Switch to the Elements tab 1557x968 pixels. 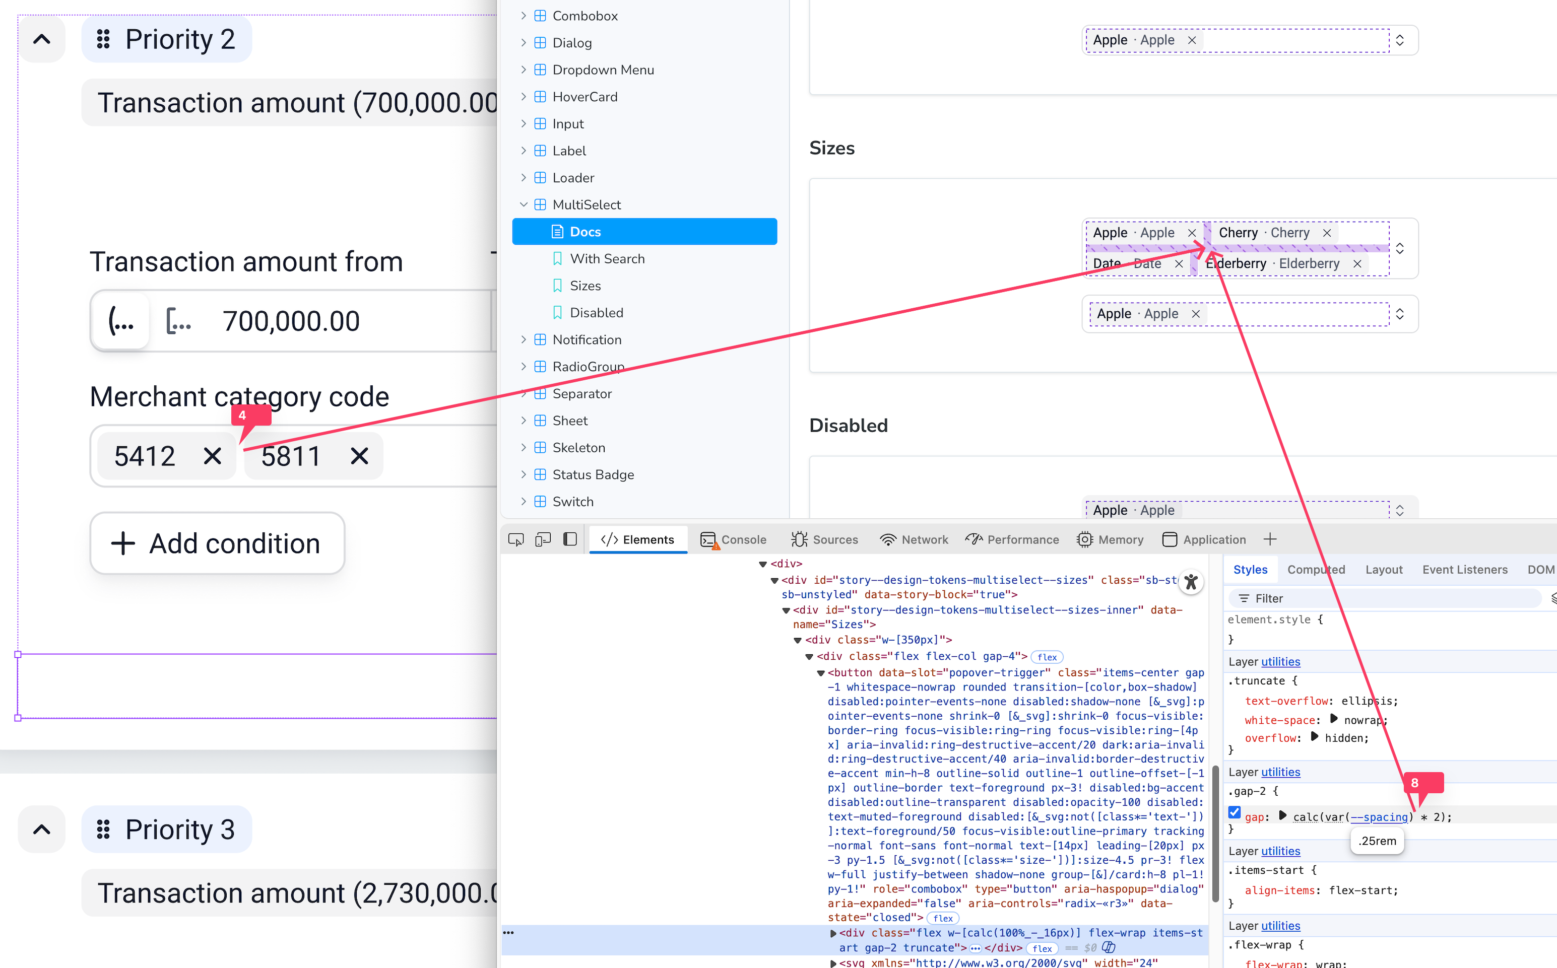tap(638, 540)
